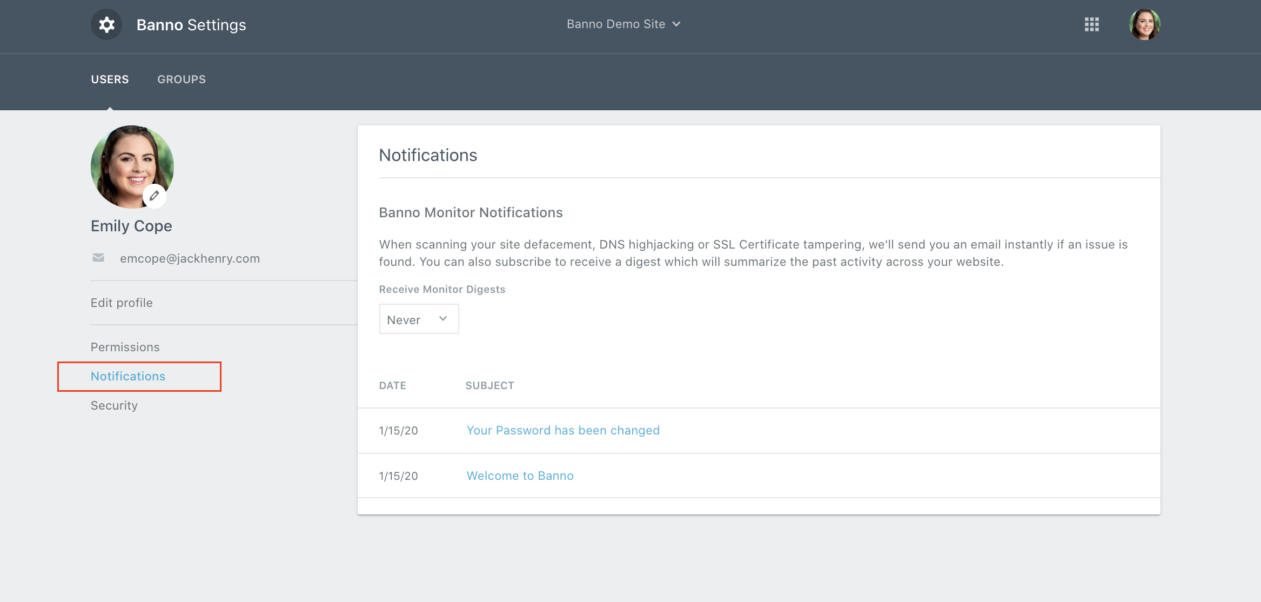Open the apps grid launcher icon
The height and width of the screenshot is (602, 1261).
tap(1091, 25)
